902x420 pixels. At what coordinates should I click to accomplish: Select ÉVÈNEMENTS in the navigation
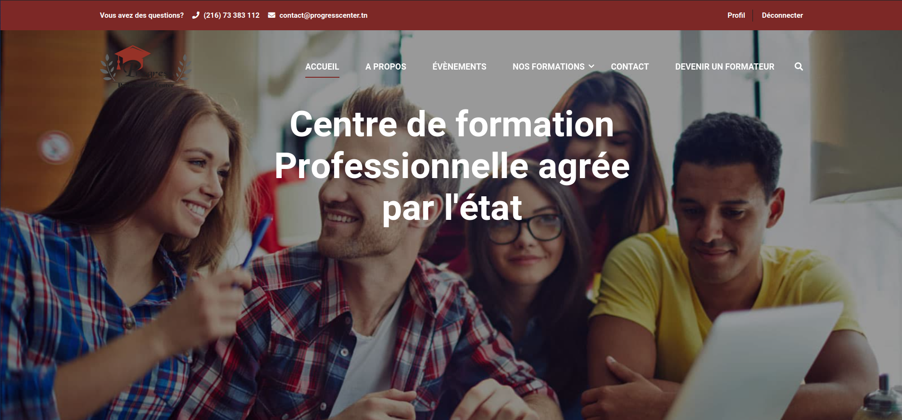(459, 67)
